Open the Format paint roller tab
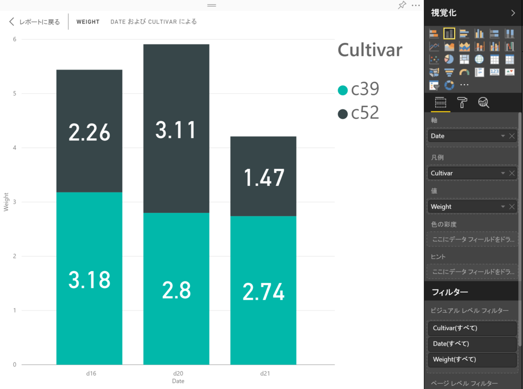Viewport: 523px width, 389px height. click(x=462, y=102)
